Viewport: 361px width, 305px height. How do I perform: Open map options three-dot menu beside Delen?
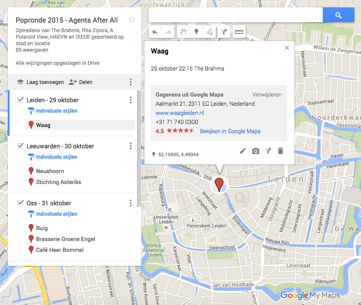[130, 82]
